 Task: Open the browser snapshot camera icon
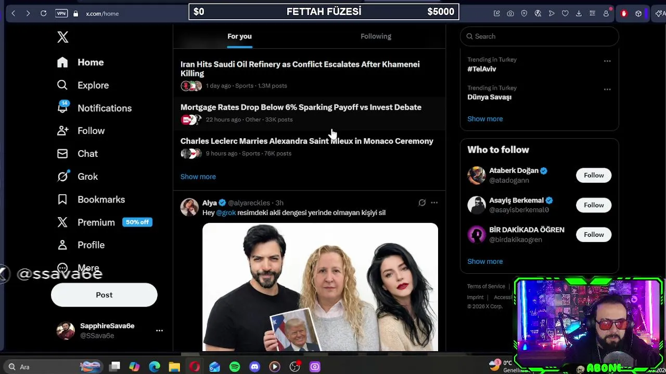(510, 14)
